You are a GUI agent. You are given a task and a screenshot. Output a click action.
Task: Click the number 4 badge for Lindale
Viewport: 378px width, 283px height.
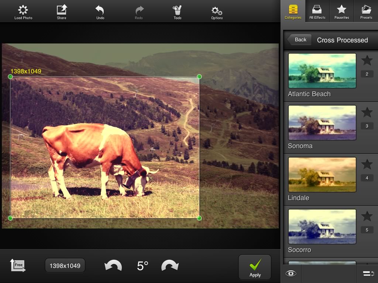pos(367,178)
